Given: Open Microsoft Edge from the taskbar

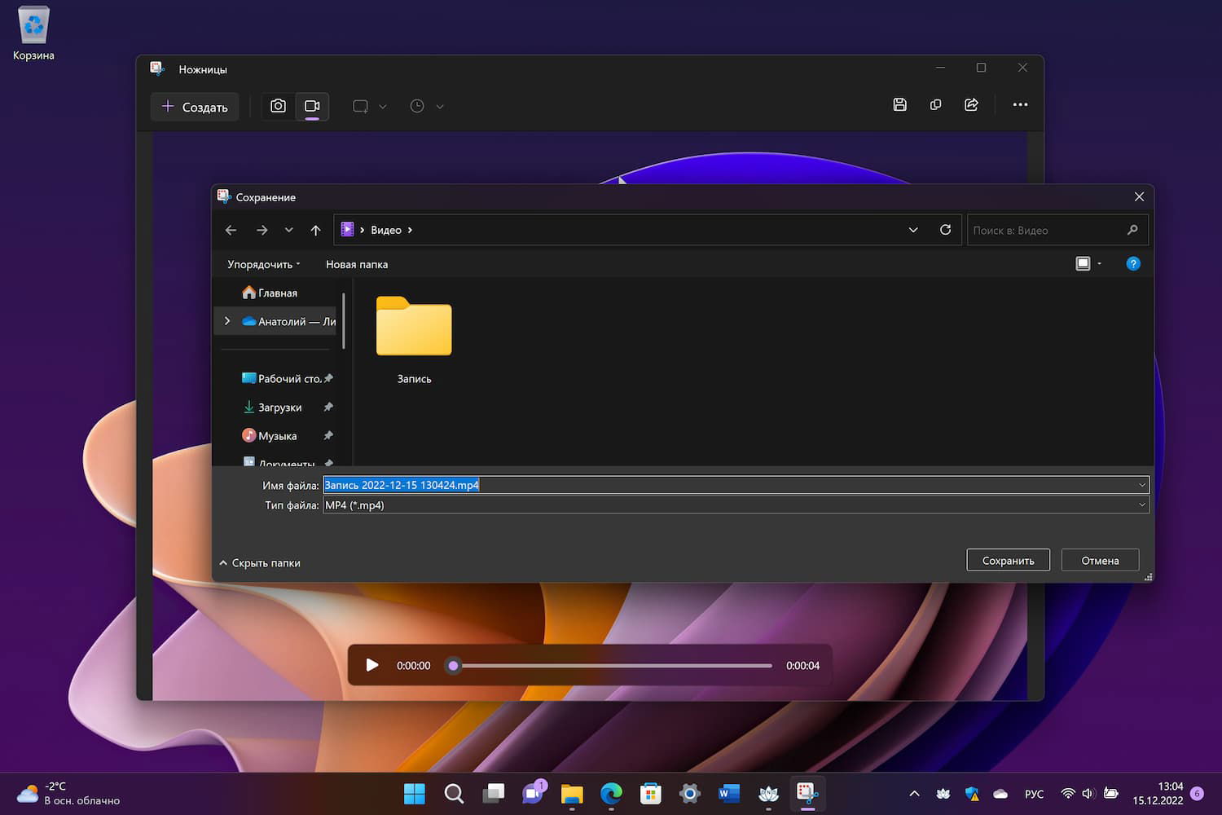Looking at the screenshot, I should tap(611, 793).
